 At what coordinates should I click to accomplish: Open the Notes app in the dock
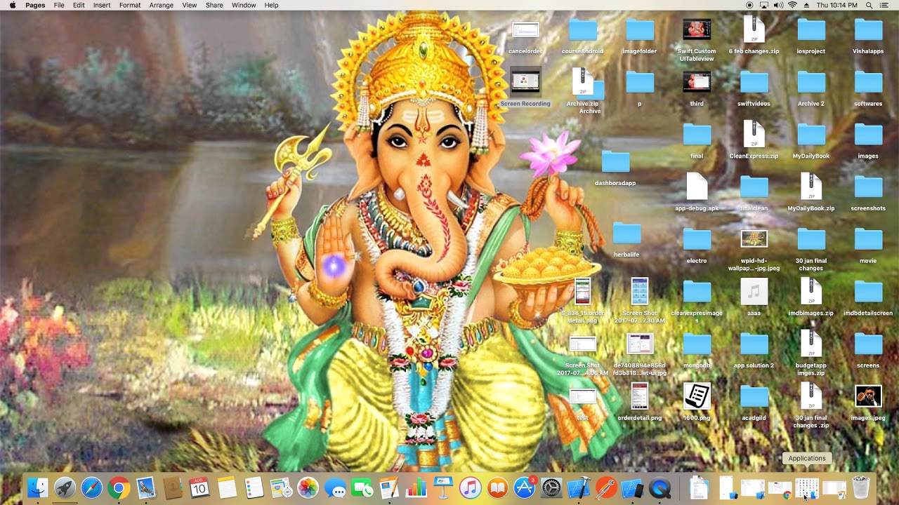tap(227, 487)
